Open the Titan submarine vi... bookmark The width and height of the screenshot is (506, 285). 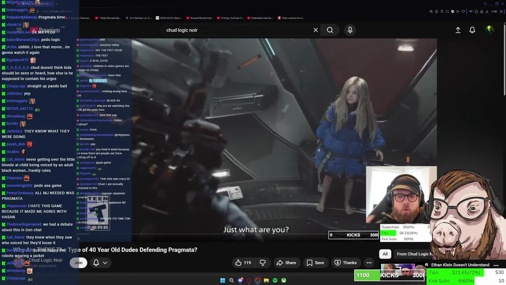coord(291,18)
